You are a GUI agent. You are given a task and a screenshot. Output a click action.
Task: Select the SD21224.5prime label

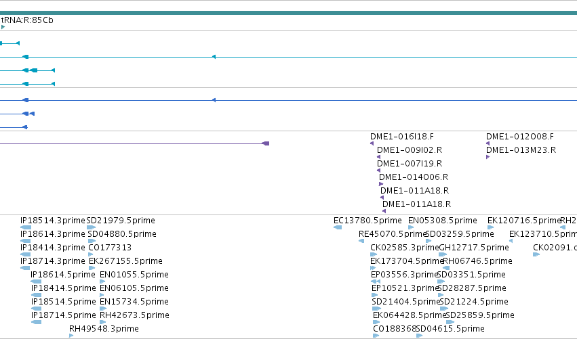pos(474,302)
